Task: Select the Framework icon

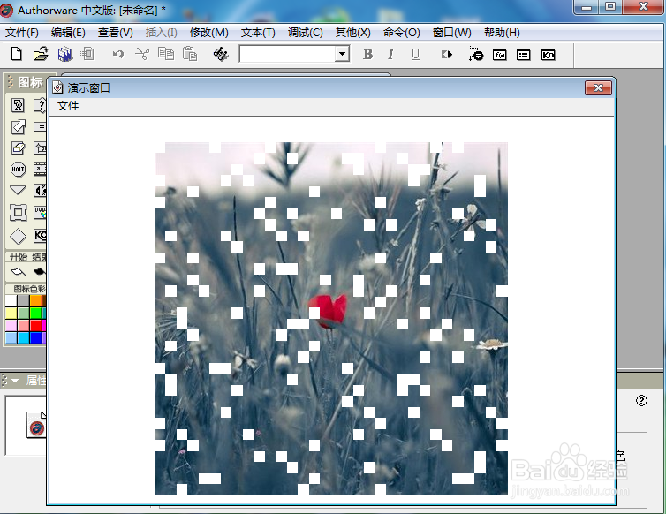Action: click(18, 212)
